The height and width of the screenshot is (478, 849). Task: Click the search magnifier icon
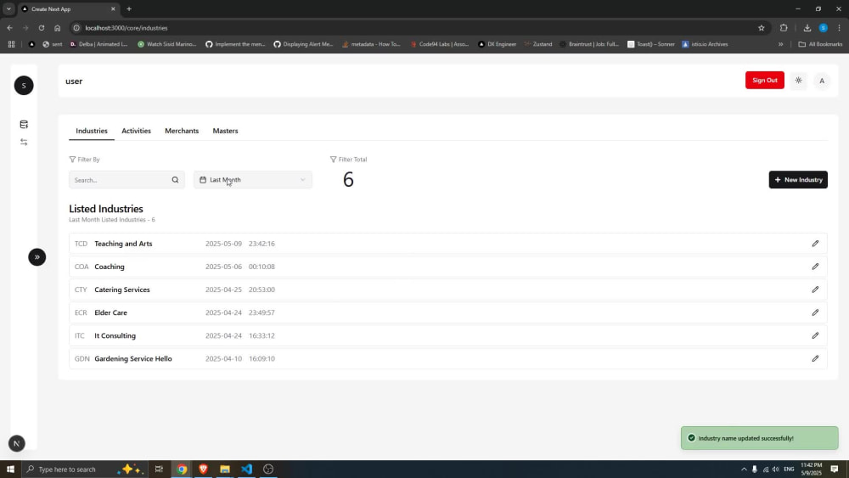click(x=175, y=180)
